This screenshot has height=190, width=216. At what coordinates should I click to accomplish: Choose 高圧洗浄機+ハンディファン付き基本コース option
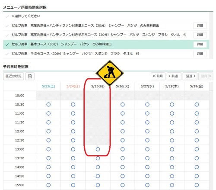106,26
